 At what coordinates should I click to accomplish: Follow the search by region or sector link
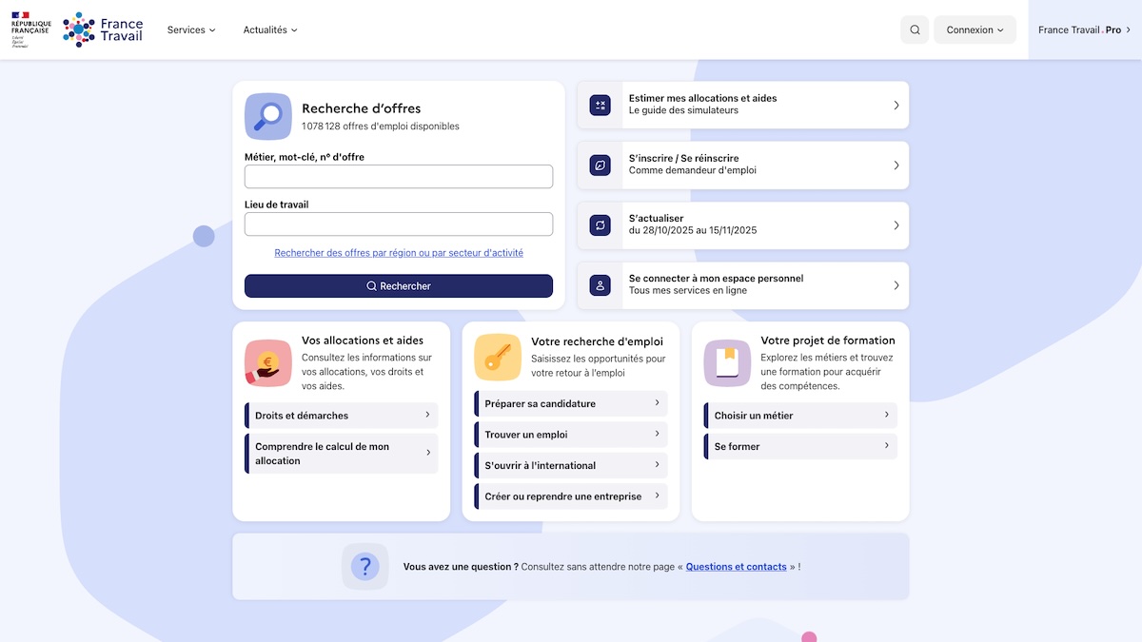399,253
